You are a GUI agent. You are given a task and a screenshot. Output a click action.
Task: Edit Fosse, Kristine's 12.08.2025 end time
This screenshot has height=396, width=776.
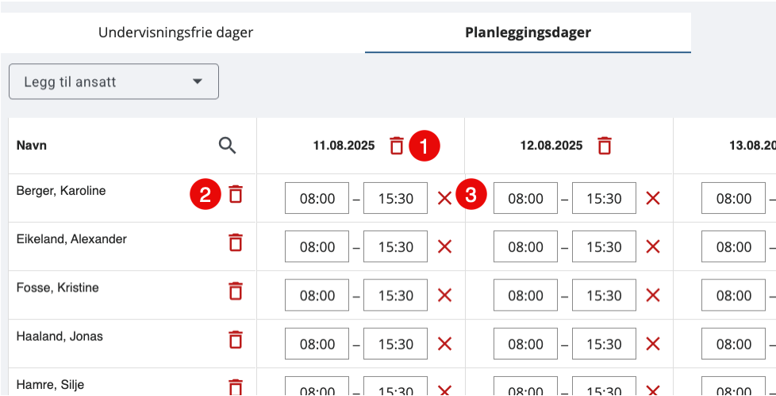pyautogui.click(x=605, y=295)
